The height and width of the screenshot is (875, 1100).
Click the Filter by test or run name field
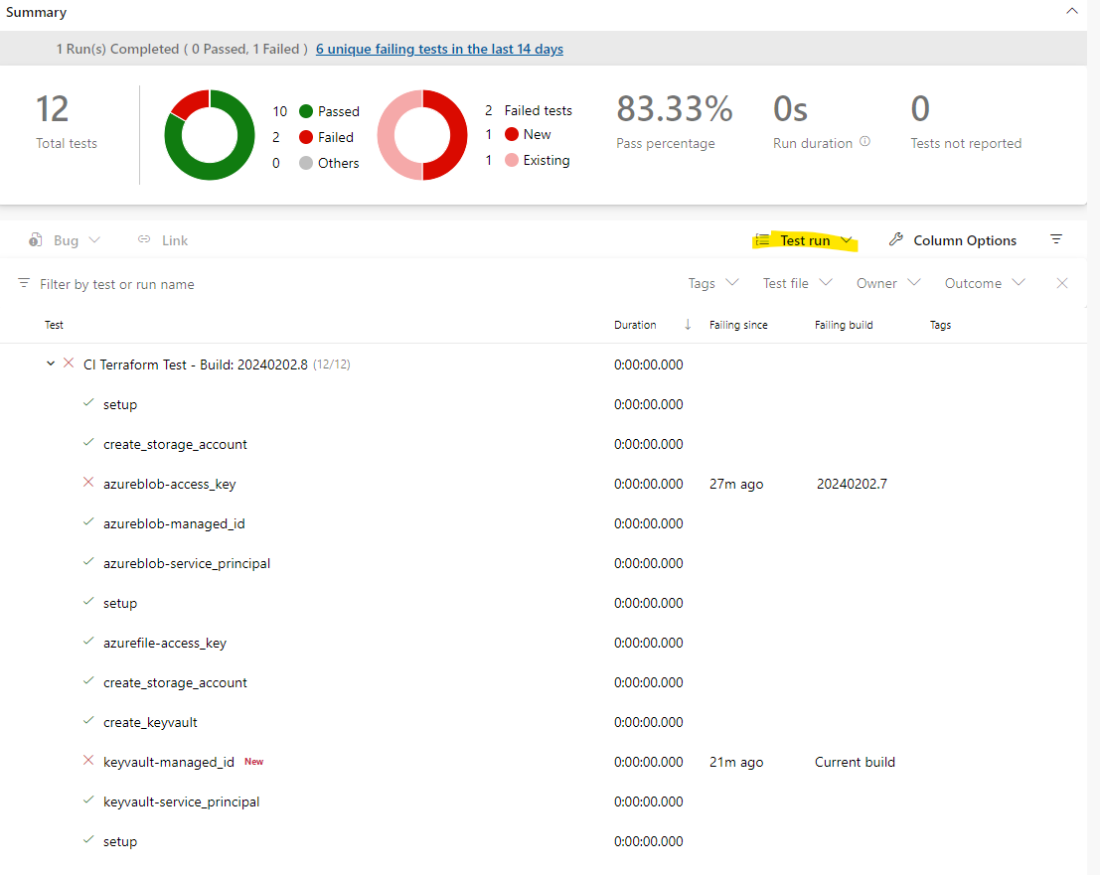[x=117, y=284]
